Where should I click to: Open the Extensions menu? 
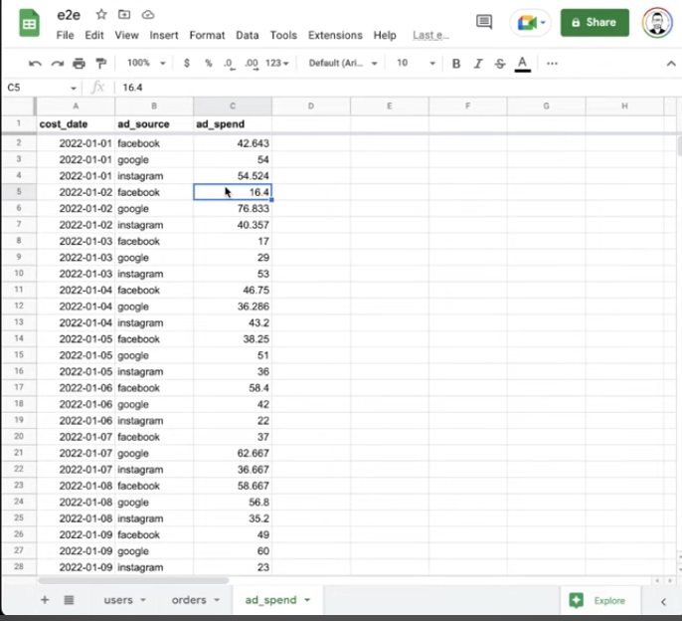point(335,35)
